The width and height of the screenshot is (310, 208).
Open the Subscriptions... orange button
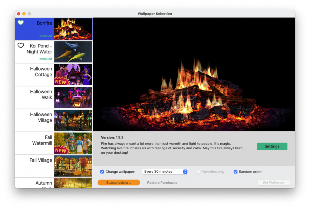click(x=119, y=183)
